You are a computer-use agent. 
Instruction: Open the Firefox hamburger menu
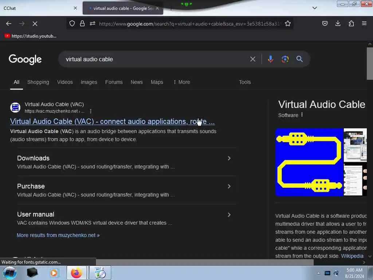364,23
